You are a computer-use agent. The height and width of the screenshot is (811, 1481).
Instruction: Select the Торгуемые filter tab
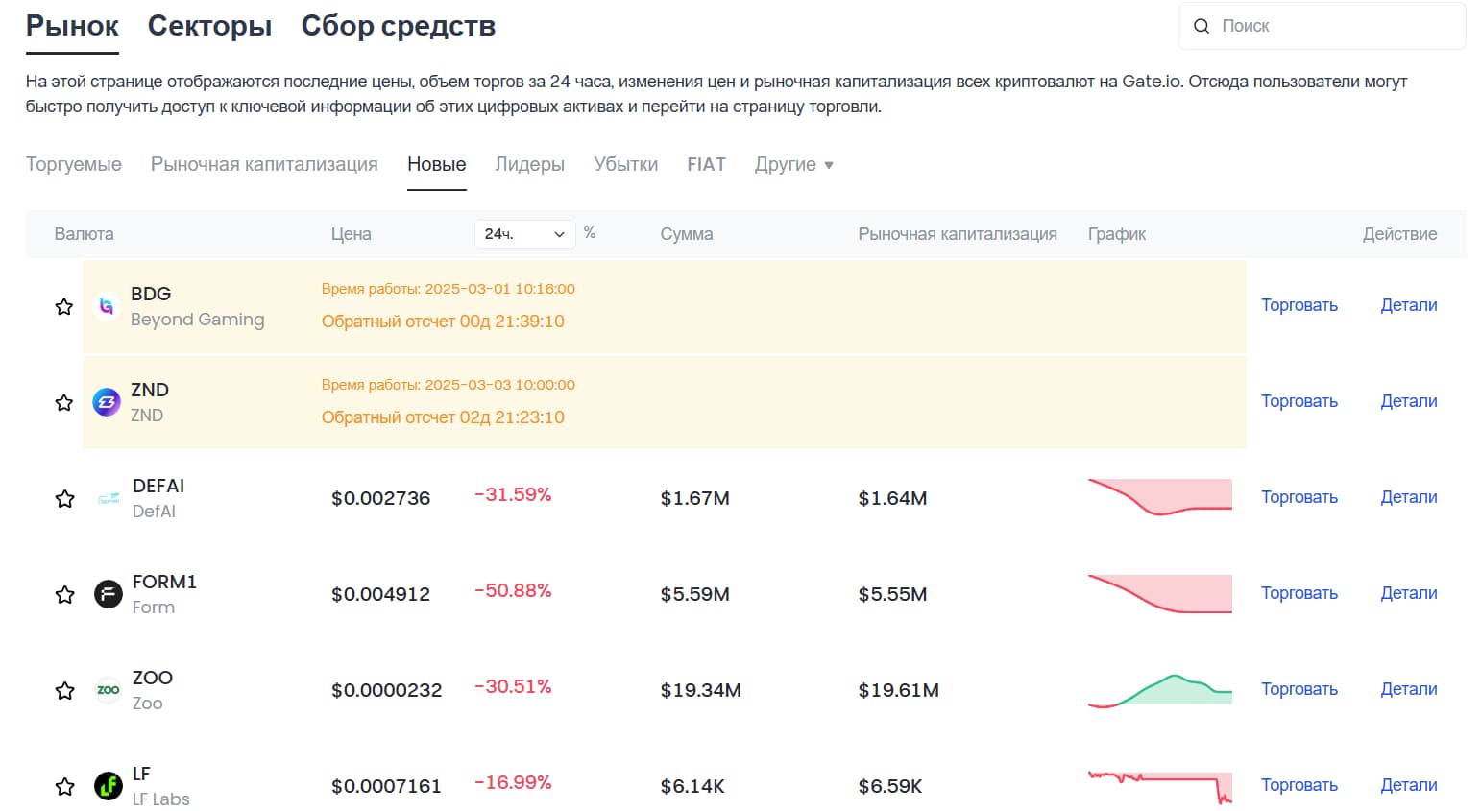(74, 165)
